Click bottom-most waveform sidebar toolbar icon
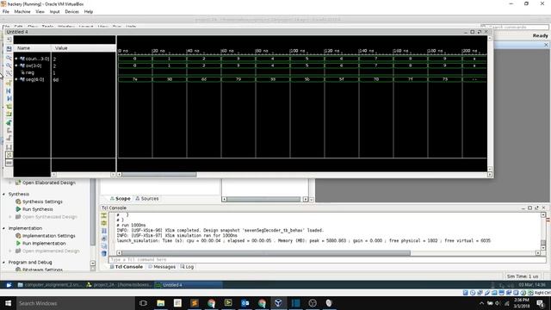551x310 pixels. [9, 163]
